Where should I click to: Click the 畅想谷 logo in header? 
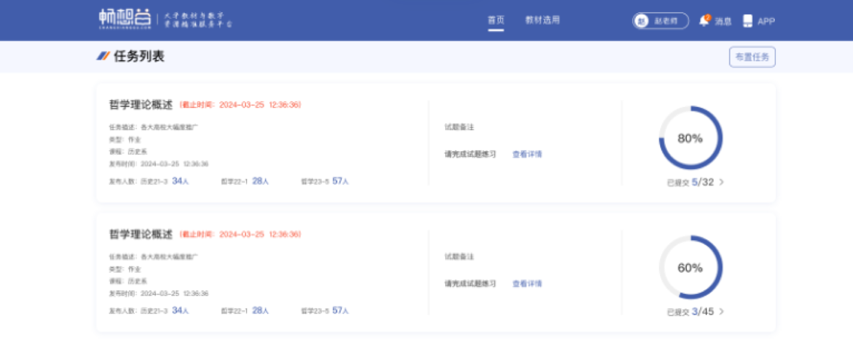(x=125, y=19)
